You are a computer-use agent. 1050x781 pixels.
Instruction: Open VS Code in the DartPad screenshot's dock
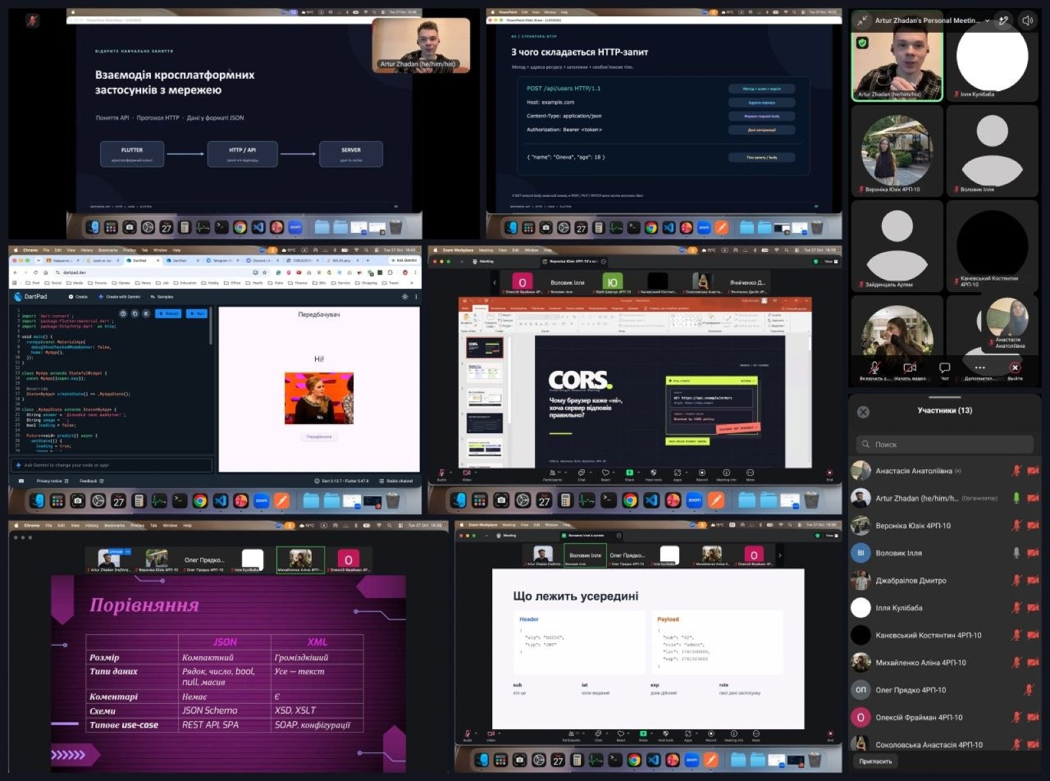point(220,501)
